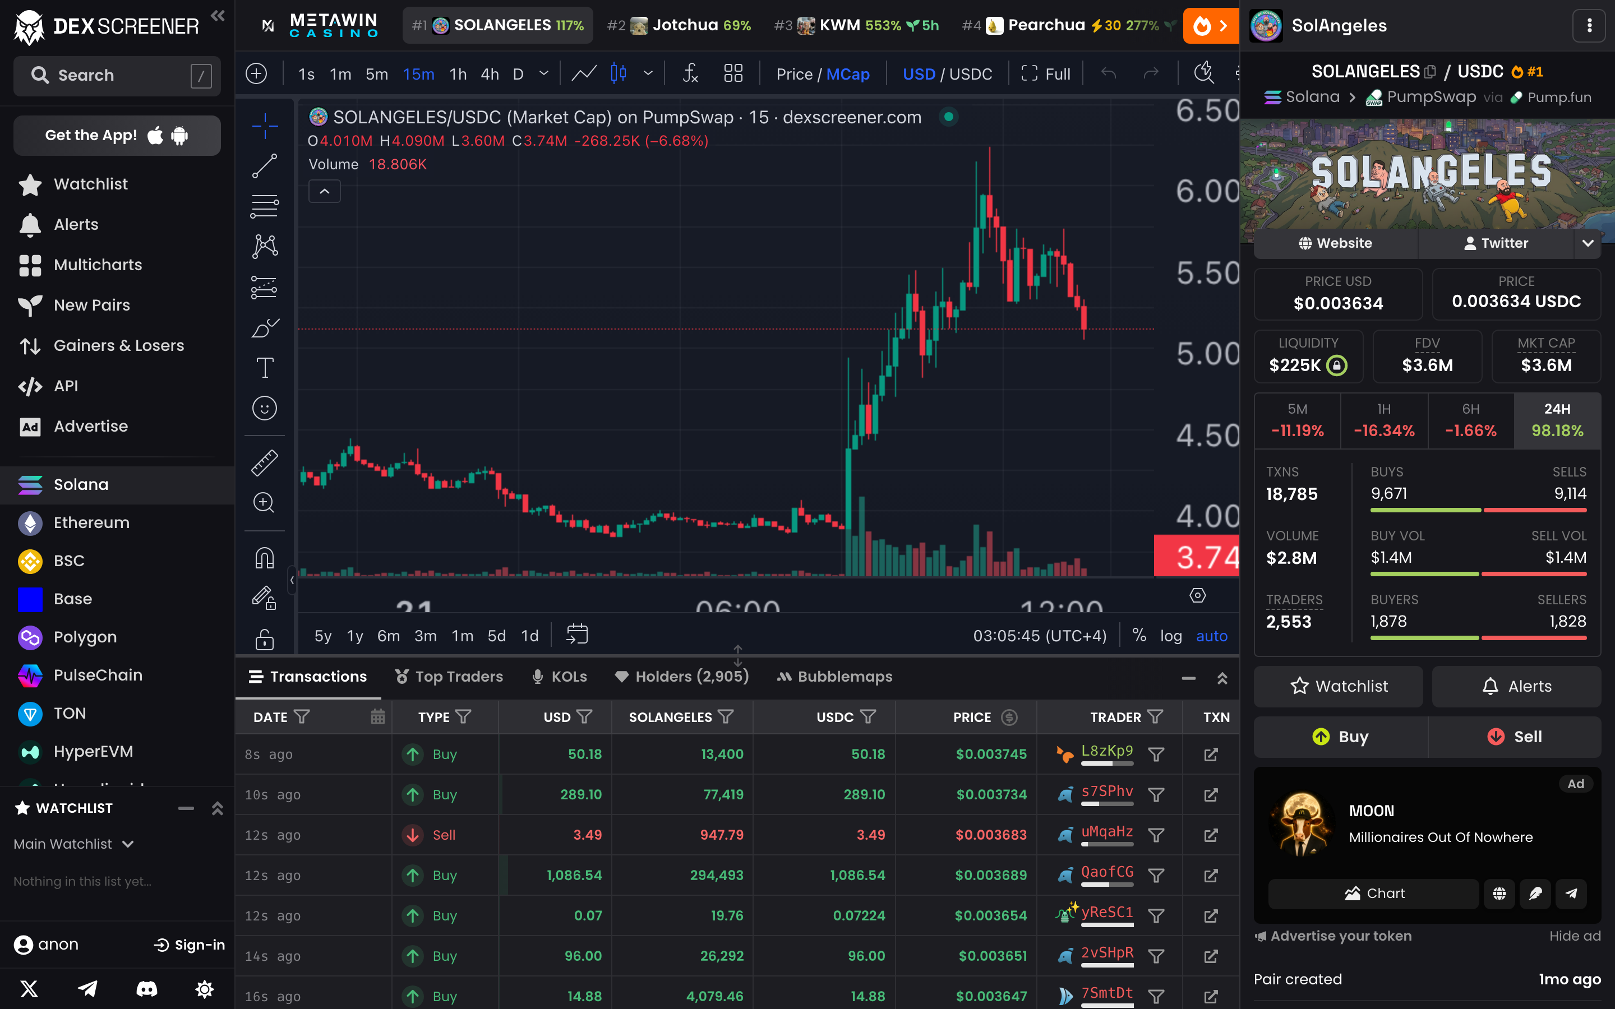Viewport: 1615px width, 1009px height.
Task: Open the emoji icons tool
Action: [x=264, y=408]
